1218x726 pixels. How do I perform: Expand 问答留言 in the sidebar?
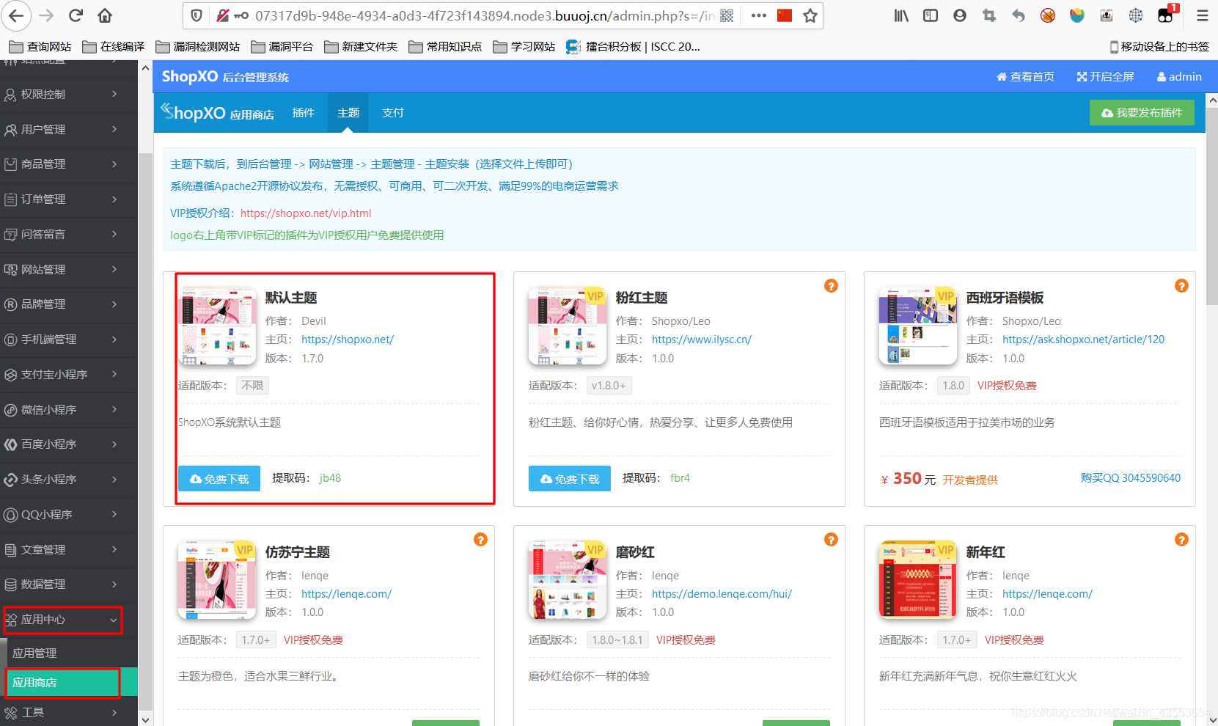click(69, 235)
